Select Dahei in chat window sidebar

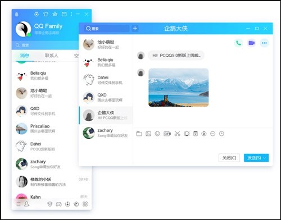pos(106,80)
